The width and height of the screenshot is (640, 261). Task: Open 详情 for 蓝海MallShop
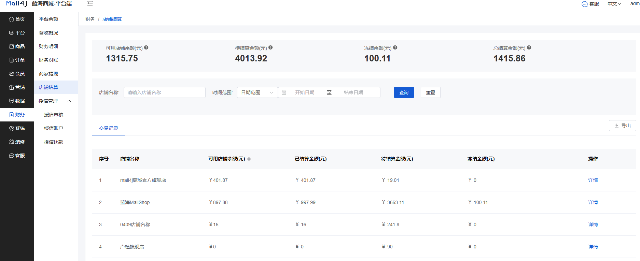tap(593, 202)
